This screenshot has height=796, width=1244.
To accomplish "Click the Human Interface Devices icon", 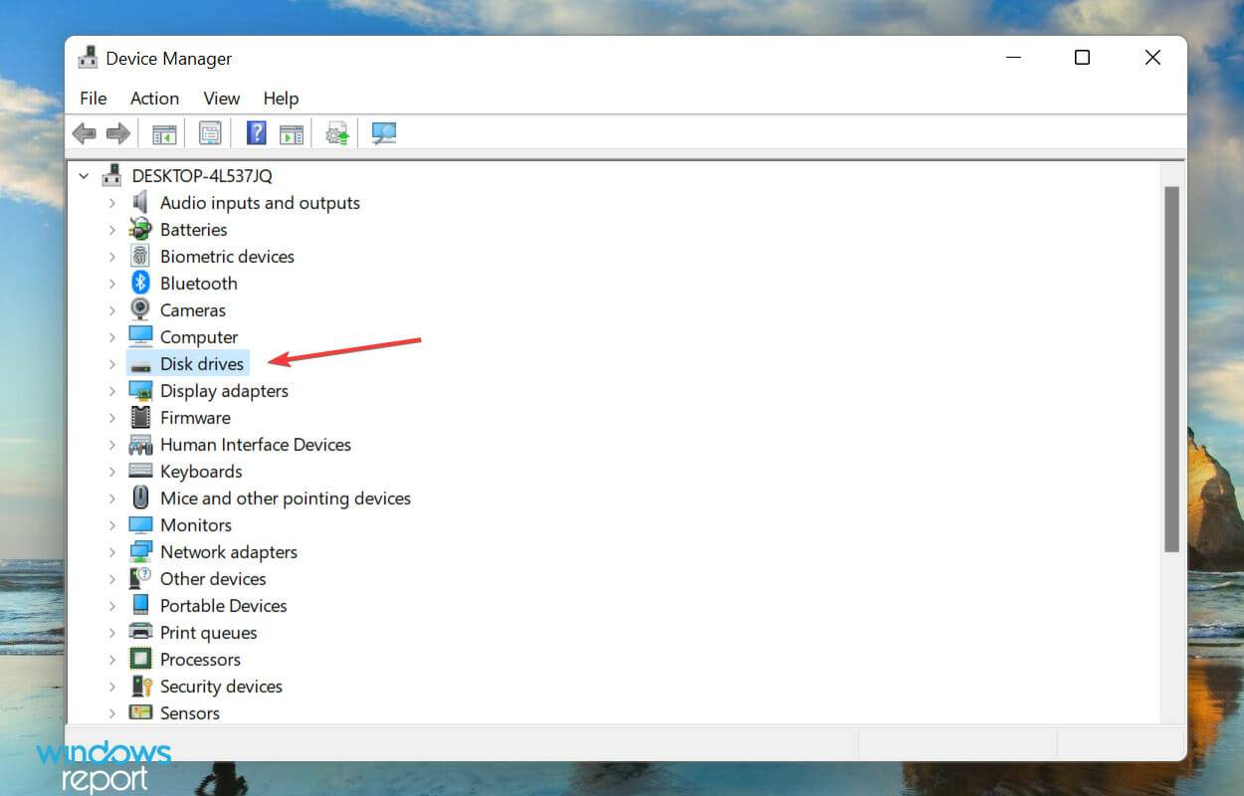I will [140, 444].
